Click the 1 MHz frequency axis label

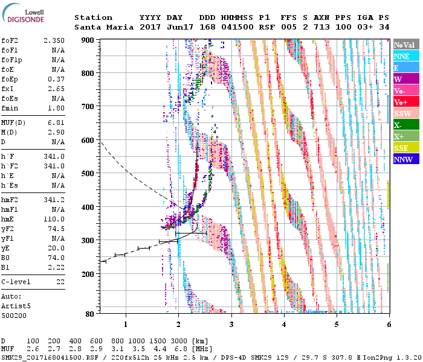(126, 325)
